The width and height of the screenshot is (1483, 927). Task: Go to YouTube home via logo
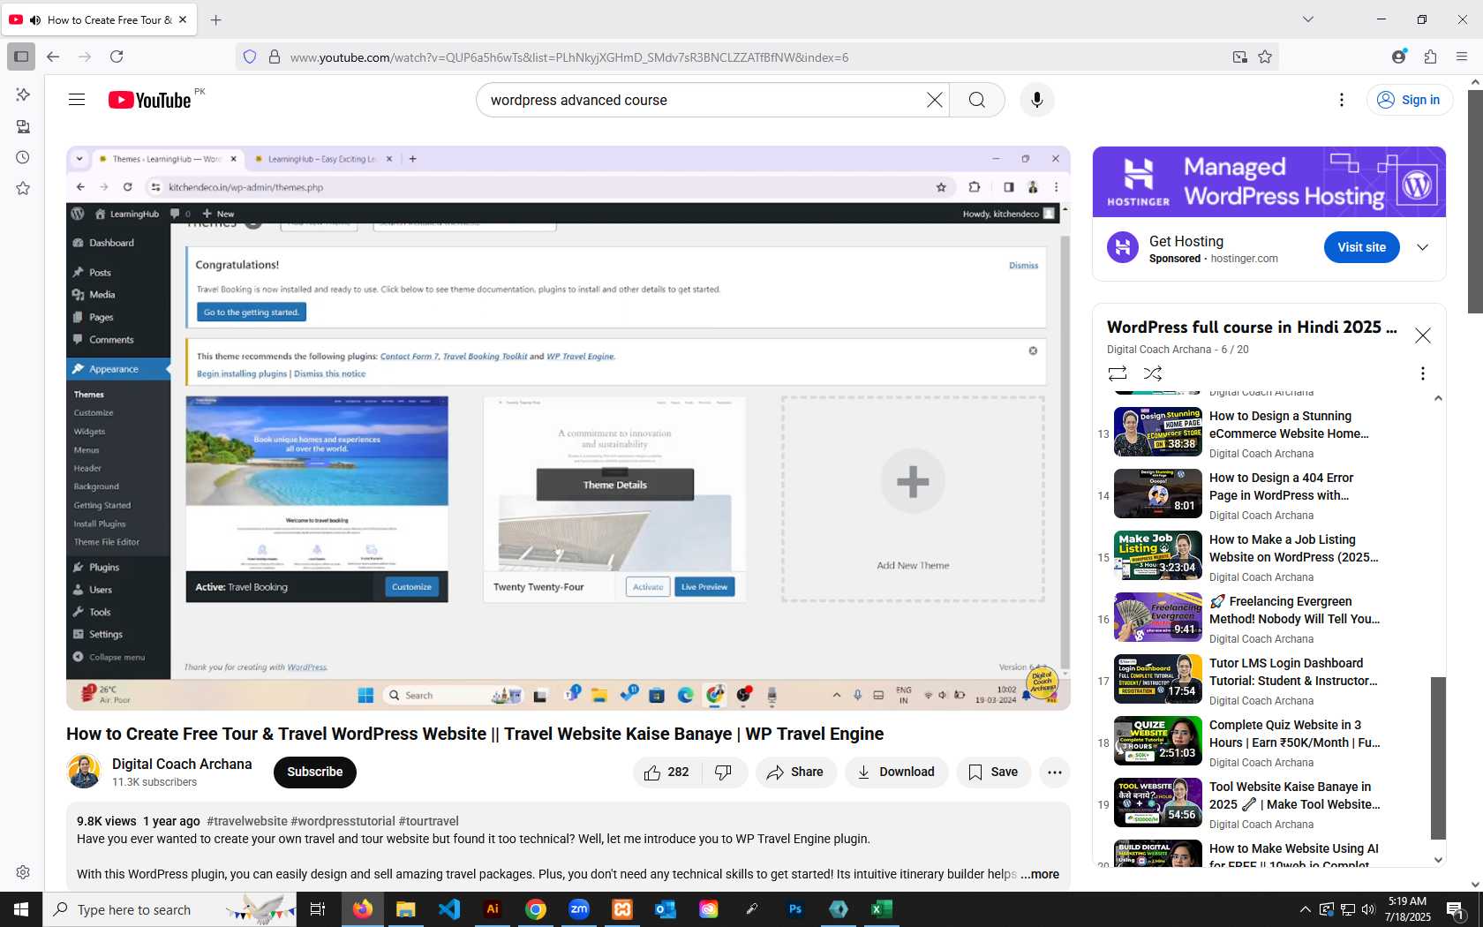click(149, 100)
